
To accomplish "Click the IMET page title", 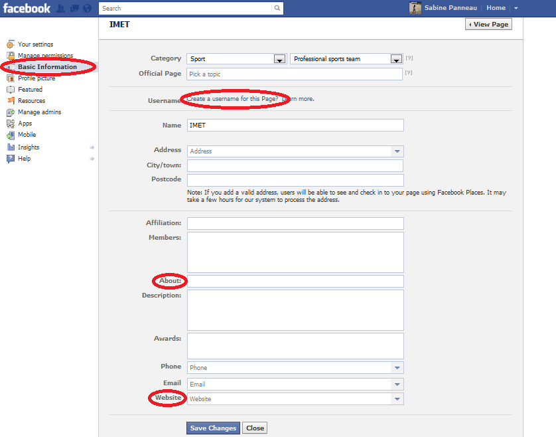I will (119, 25).
